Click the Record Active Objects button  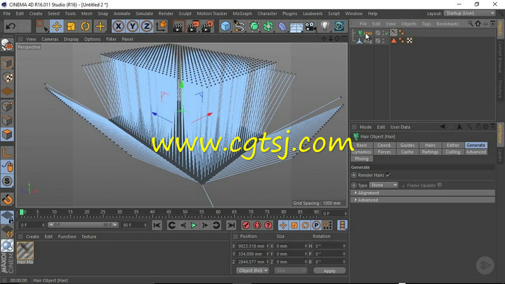pos(246,225)
